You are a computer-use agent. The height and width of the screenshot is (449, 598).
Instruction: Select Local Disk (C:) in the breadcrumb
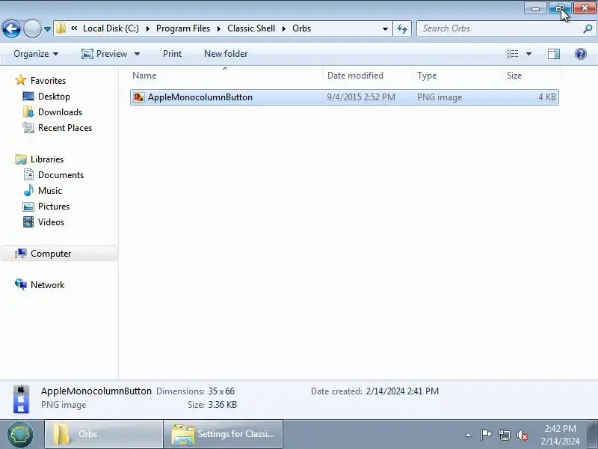coord(111,28)
